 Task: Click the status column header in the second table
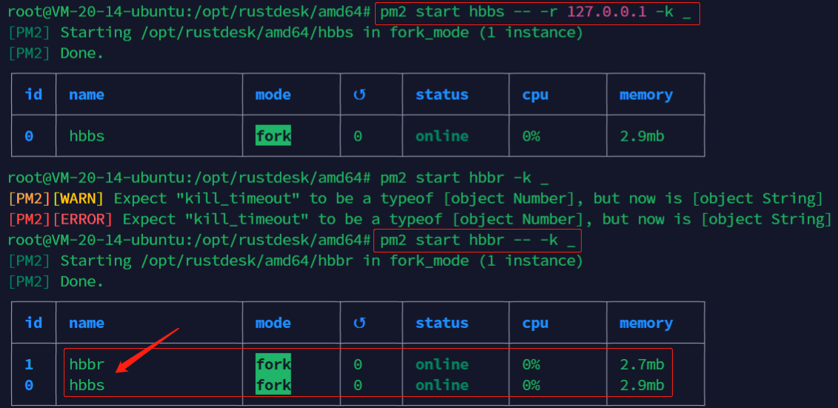[442, 323]
